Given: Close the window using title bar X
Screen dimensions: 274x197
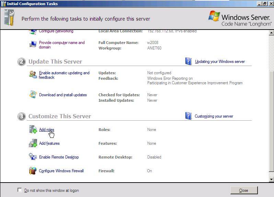Looking at the screenshot, I should (x=271, y=4).
